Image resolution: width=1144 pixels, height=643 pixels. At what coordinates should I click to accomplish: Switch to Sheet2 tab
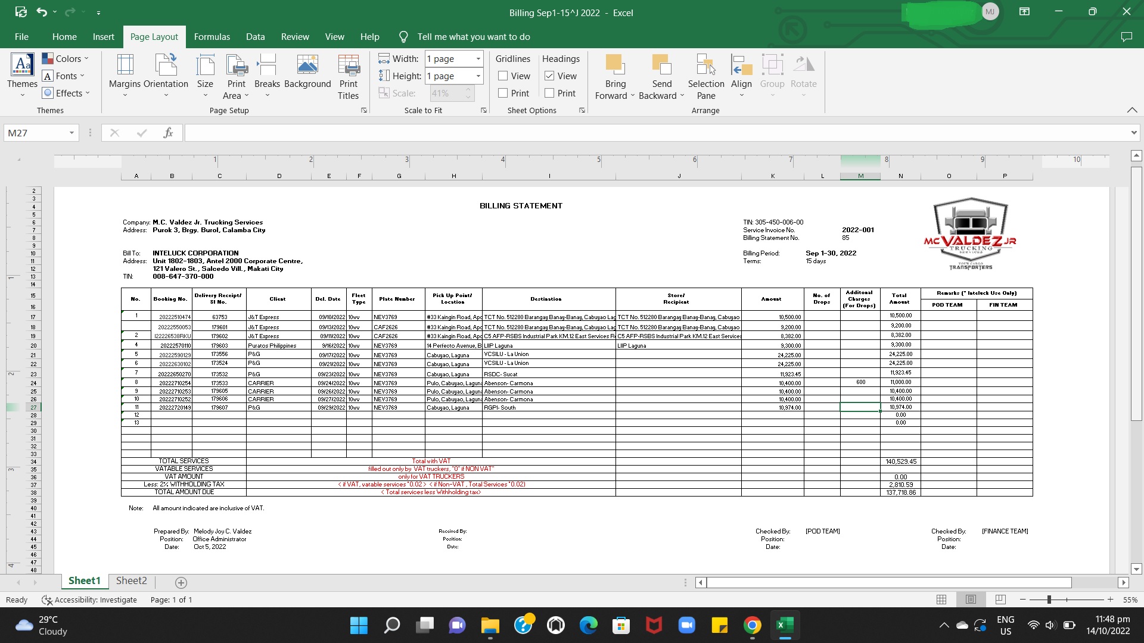tap(131, 580)
